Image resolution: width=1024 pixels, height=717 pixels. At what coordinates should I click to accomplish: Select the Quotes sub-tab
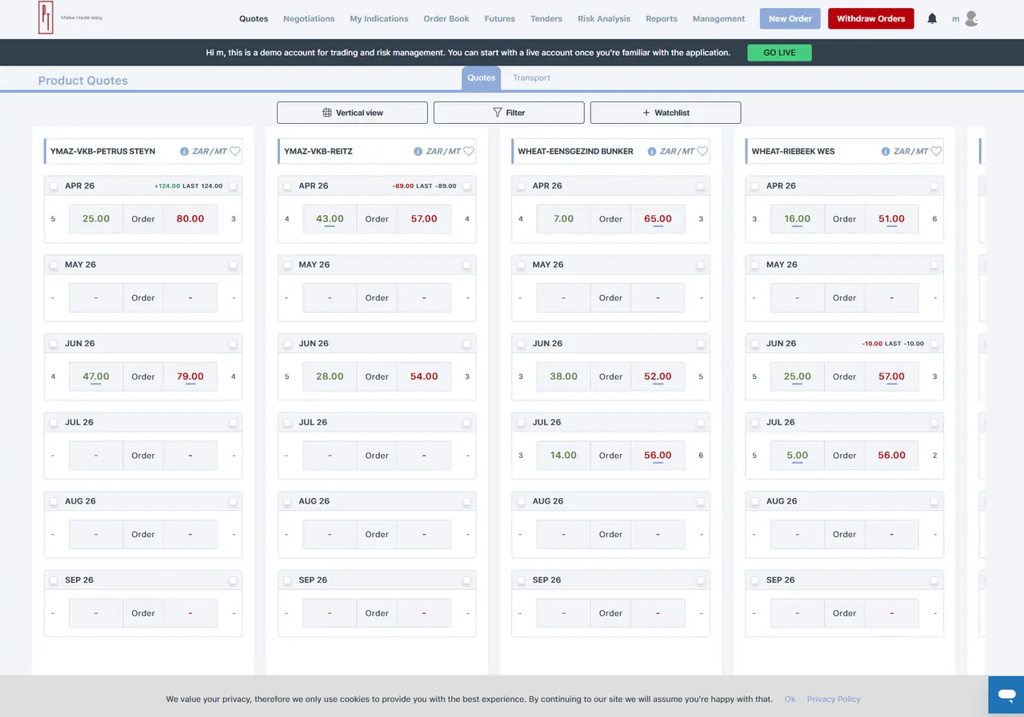482,78
